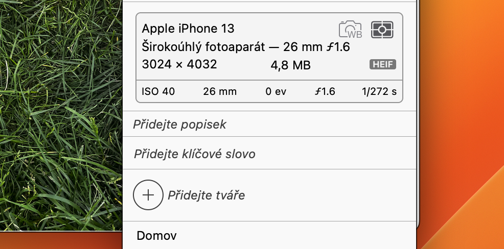Click the ISO 40 value
The height and width of the screenshot is (249, 504).
[x=158, y=92]
